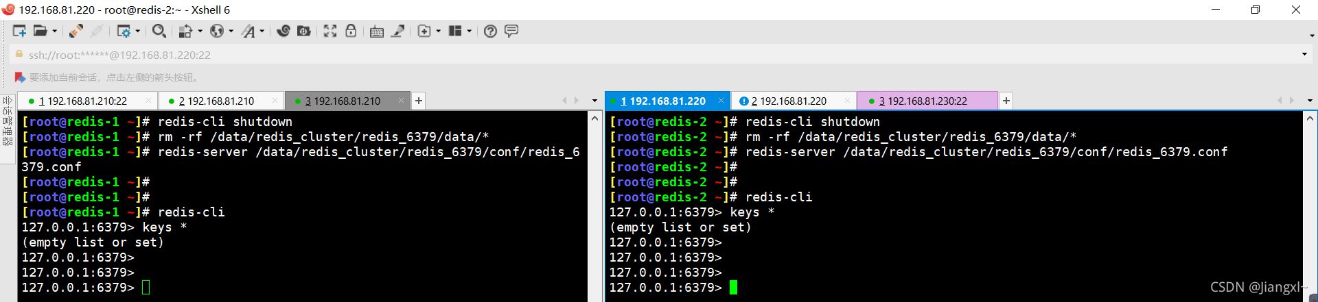Expand the Open session dropdown arrow
The image size is (1318, 302).
pos(55,31)
